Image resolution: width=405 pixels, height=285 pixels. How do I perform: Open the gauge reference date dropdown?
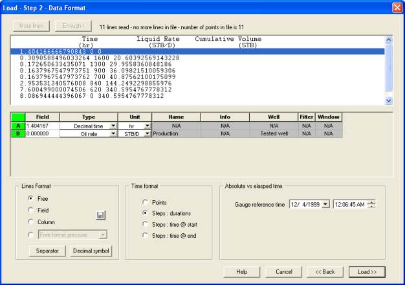coord(325,205)
